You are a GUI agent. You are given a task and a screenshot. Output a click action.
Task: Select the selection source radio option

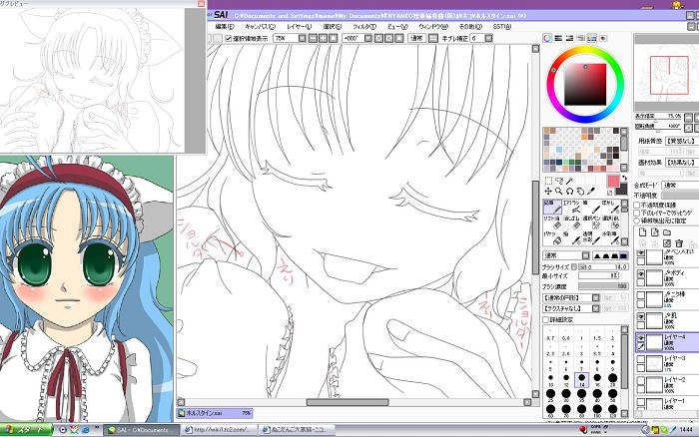click(637, 220)
